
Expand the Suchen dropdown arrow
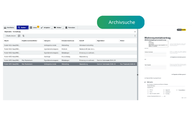[28, 29]
